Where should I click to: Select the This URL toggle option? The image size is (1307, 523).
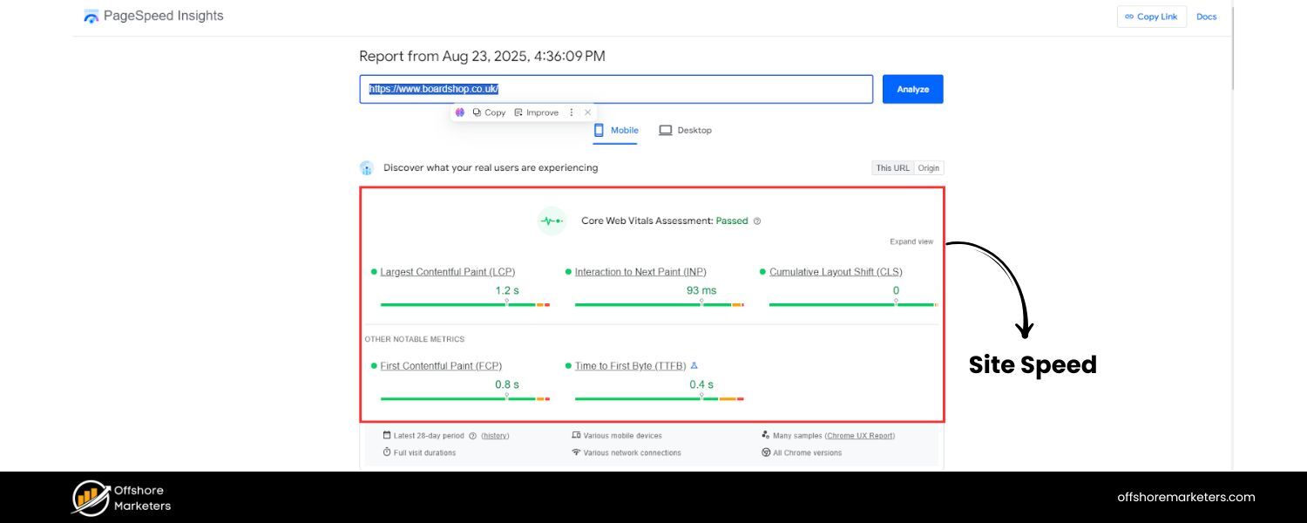tap(891, 167)
